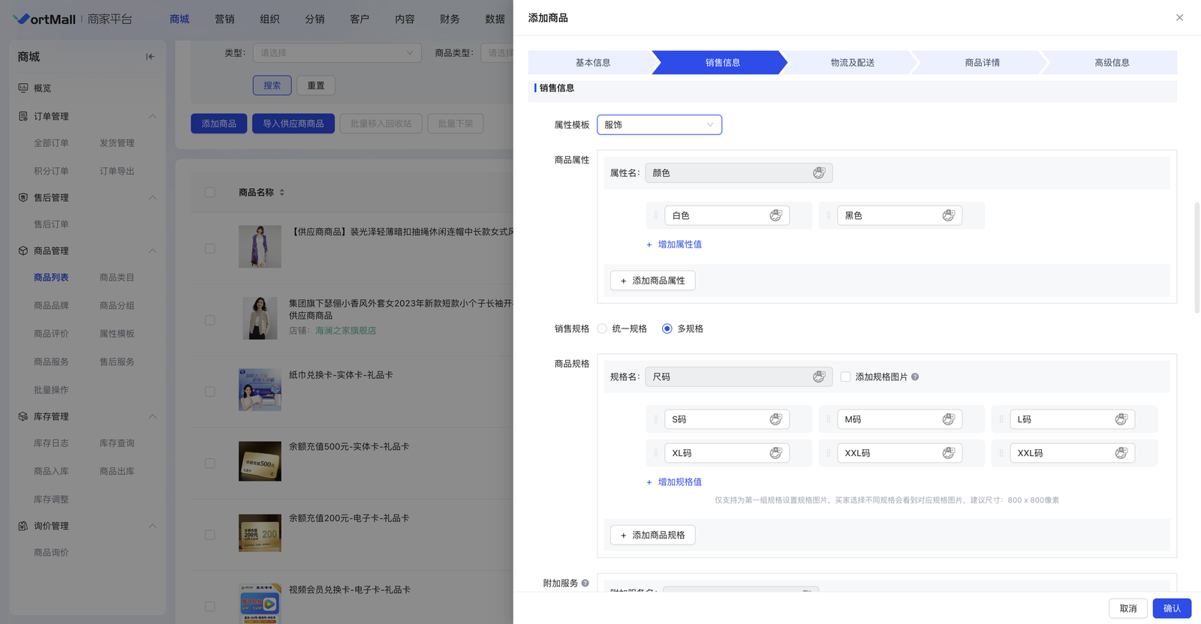Switch to the 物流及配送 step tab
Image resolution: width=1201 pixels, height=624 pixels.
tap(852, 63)
